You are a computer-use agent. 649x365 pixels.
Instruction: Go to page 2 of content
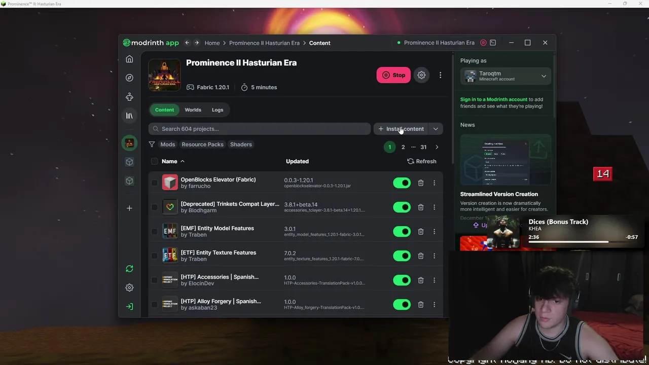click(403, 147)
